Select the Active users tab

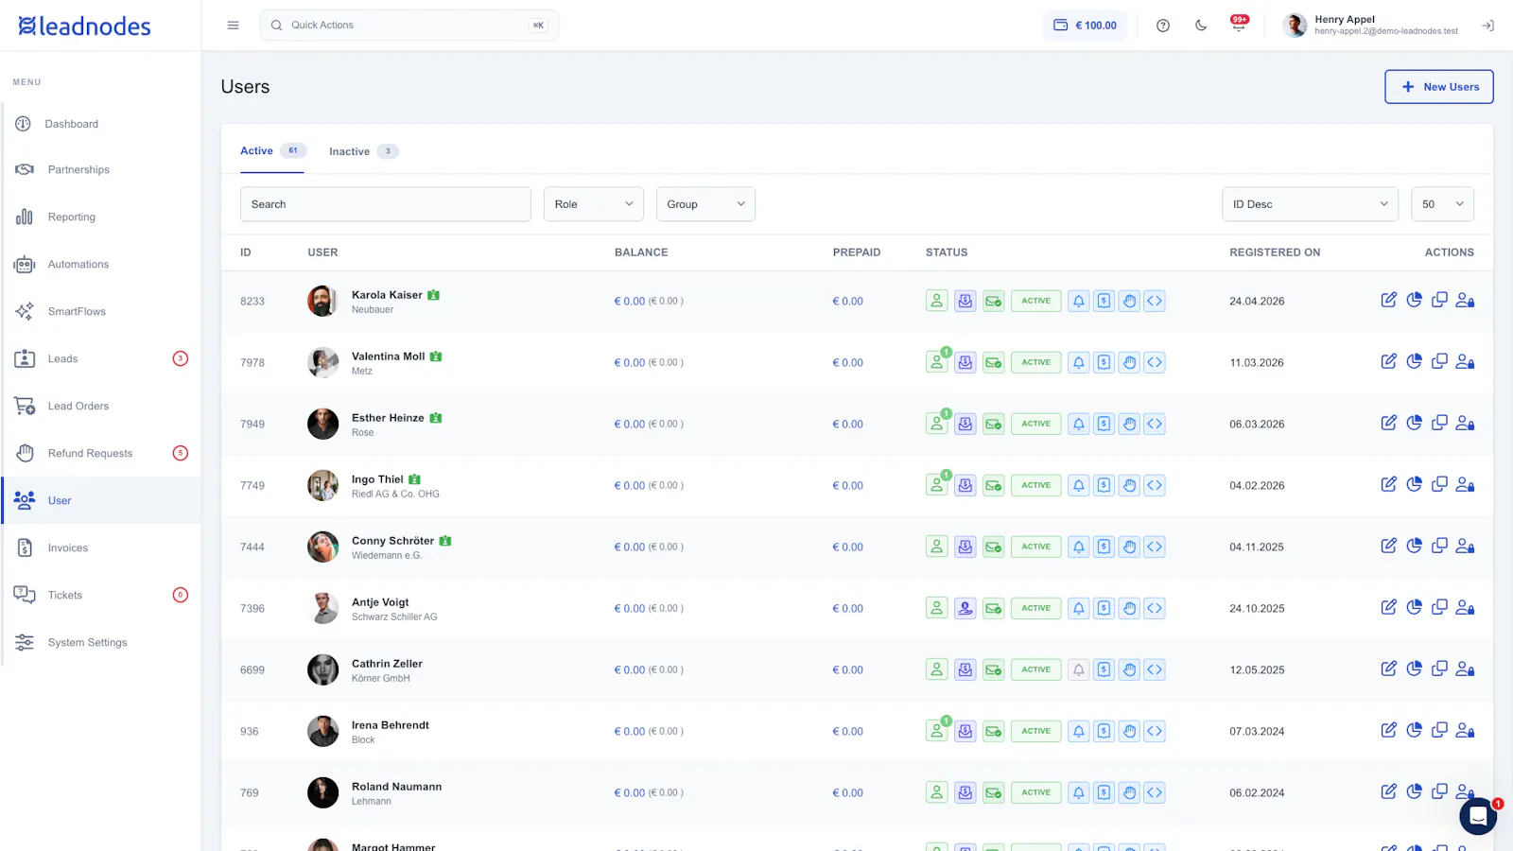point(272,151)
